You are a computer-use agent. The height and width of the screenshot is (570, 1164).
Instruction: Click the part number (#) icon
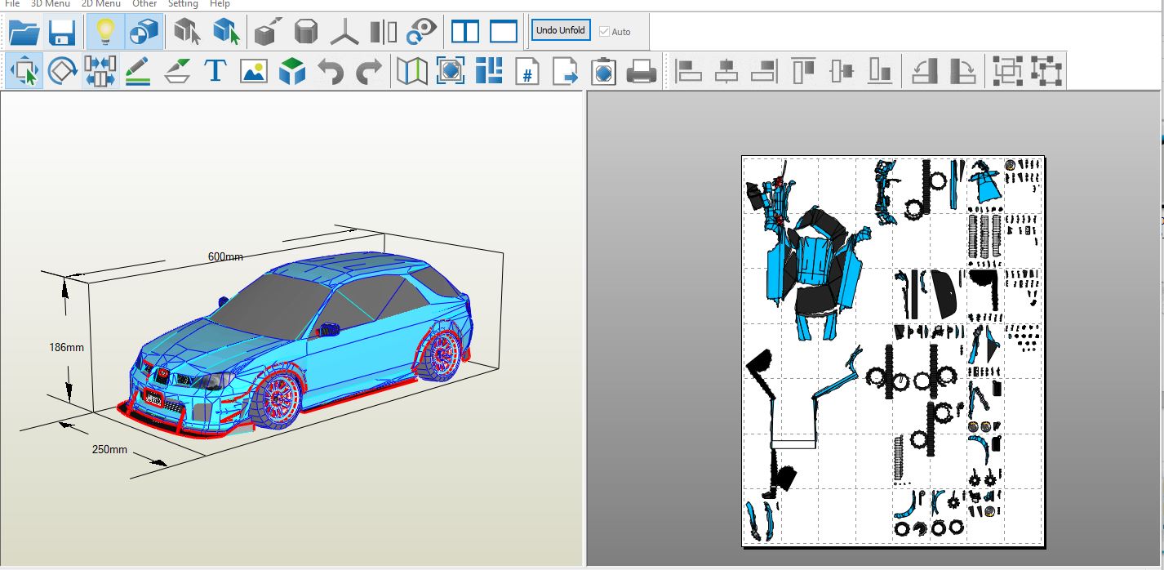(x=526, y=71)
